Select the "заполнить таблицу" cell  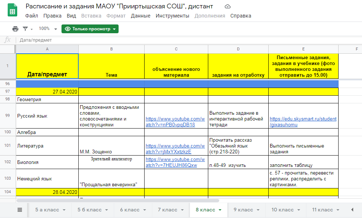303,162
